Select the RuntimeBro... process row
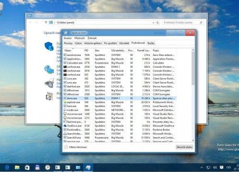The image size is (239, 172). 119,130
